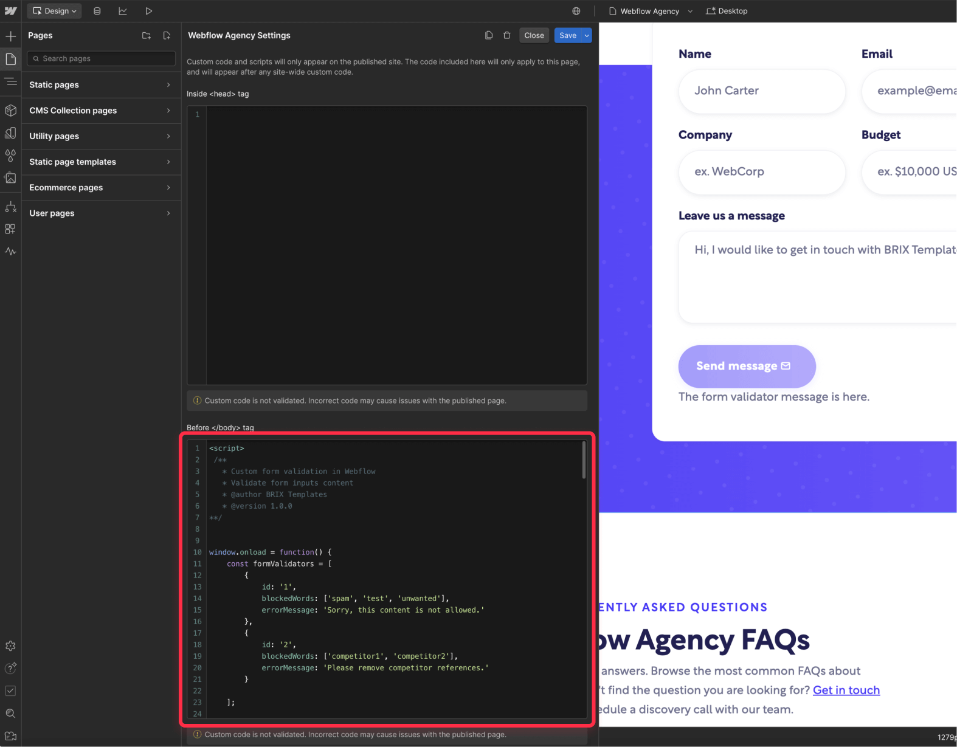Click the globe locale icon in top bar
The image size is (957, 747).
click(576, 11)
